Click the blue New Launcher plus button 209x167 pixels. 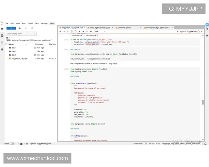pyautogui.click(x=11, y=28)
